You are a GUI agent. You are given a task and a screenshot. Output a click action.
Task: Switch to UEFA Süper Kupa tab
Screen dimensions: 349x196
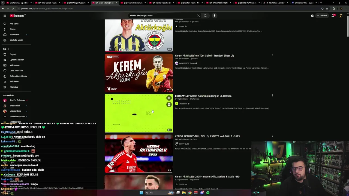76,3
